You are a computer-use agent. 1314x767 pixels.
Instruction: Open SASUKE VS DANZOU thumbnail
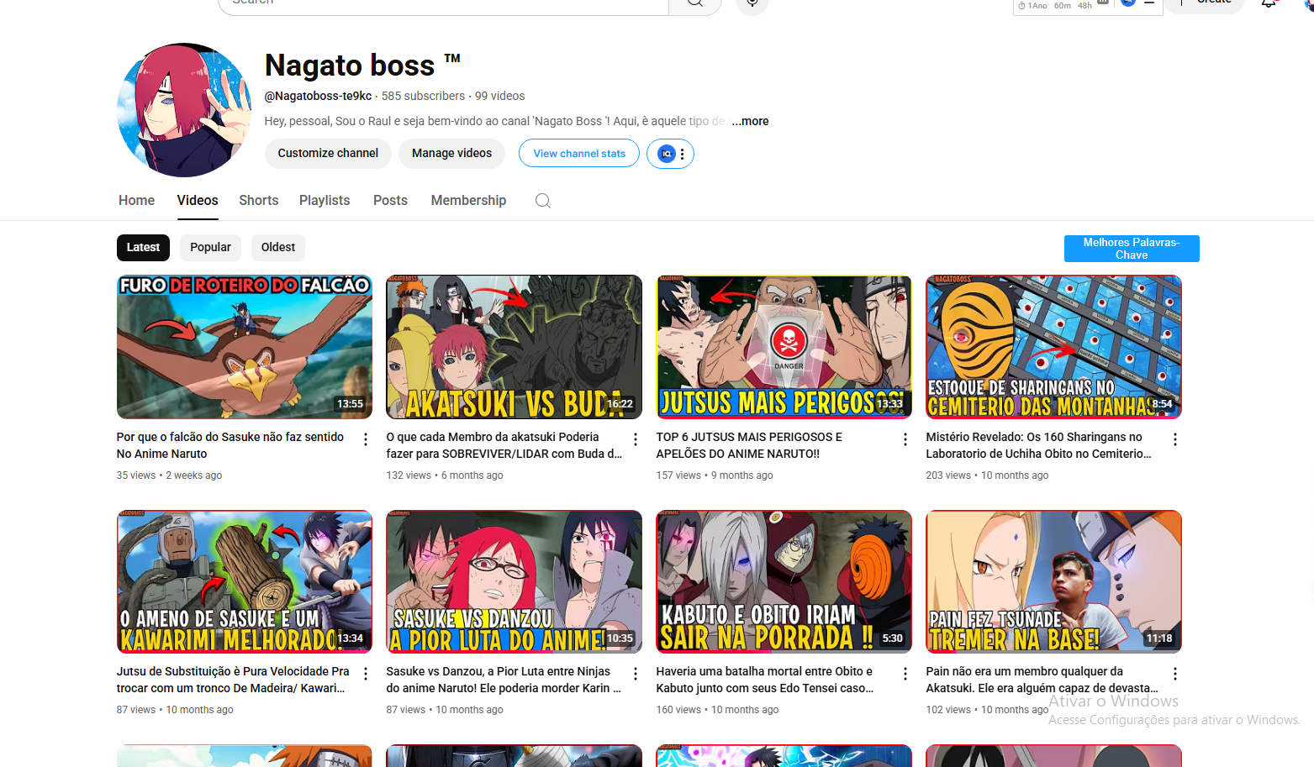coord(514,581)
